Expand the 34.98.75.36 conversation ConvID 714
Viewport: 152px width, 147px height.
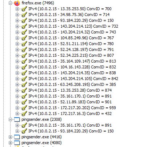click(x=17, y=15)
